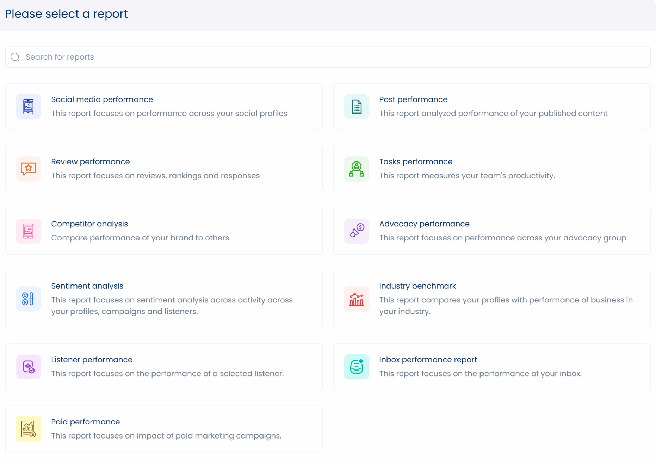Click the Inbox performance report icon
This screenshot has width=656, height=459.
click(x=356, y=367)
